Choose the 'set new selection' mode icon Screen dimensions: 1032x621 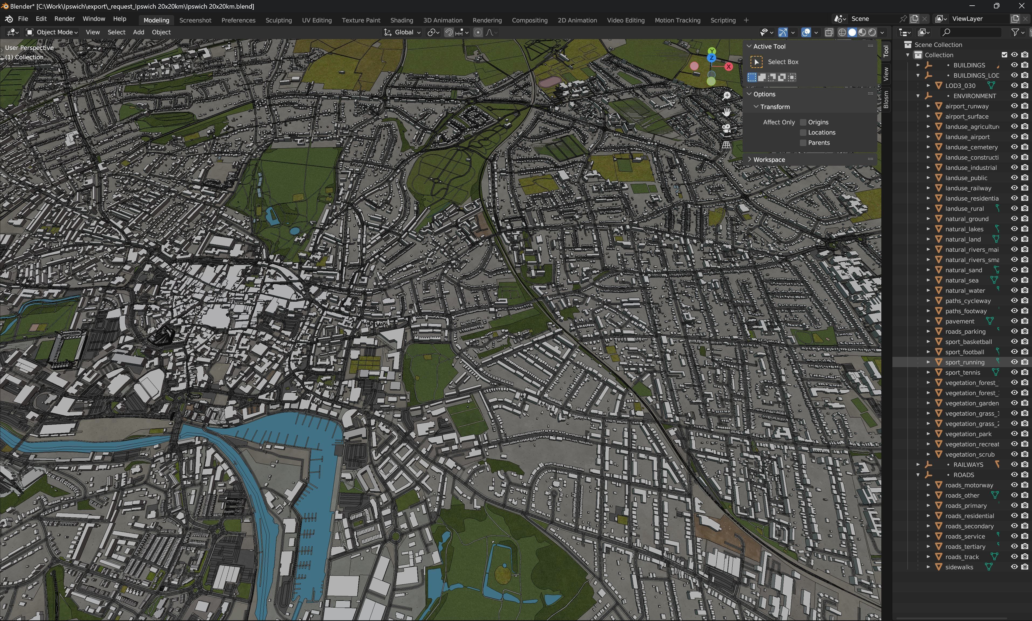click(752, 77)
